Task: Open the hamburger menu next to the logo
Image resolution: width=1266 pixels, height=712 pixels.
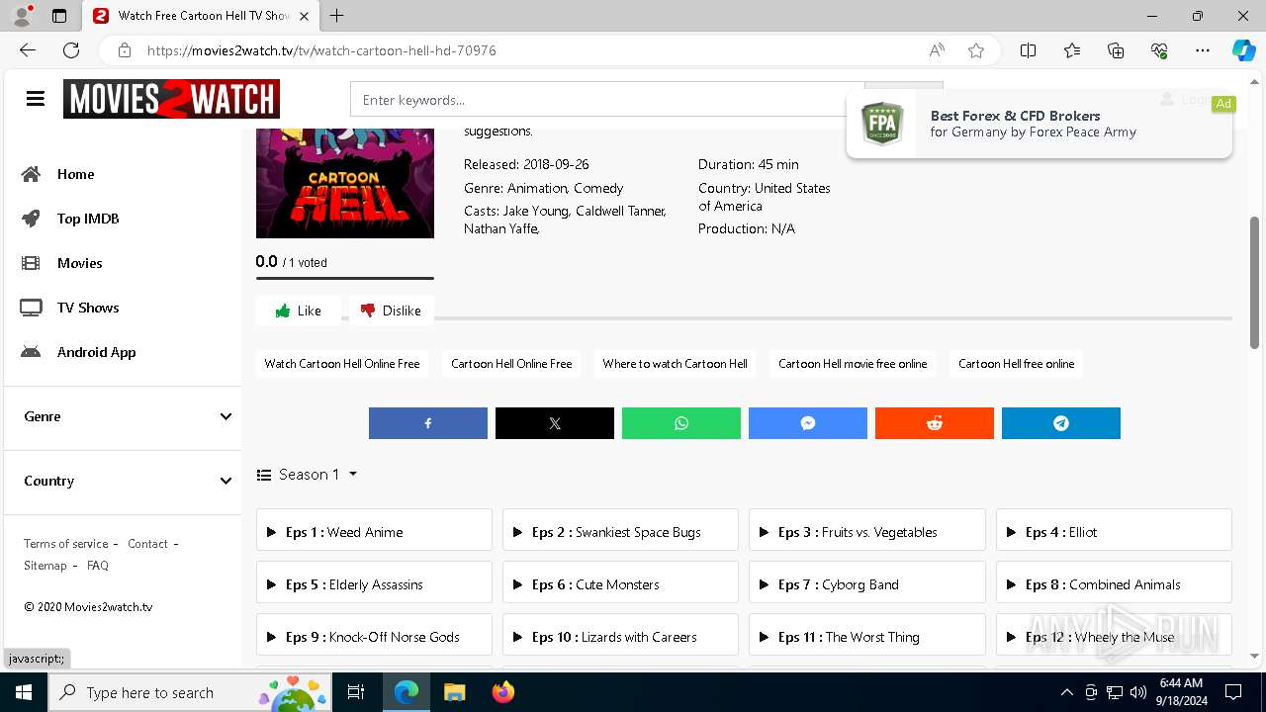Action: (36, 99)
